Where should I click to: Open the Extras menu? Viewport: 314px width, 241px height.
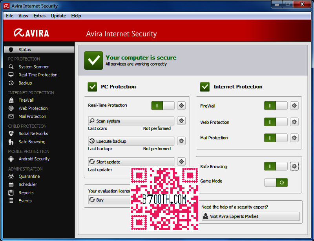coord(40,16)
